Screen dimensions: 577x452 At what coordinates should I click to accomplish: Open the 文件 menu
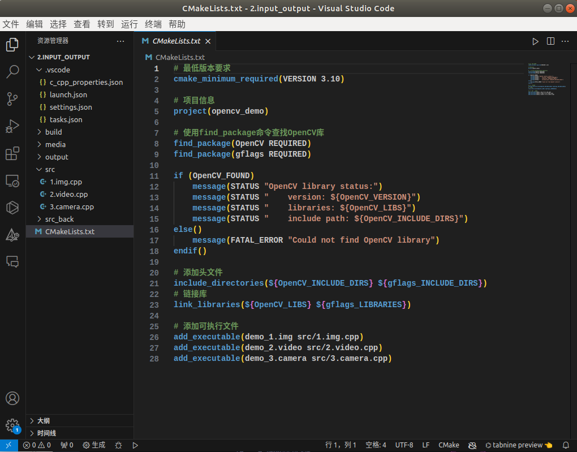[11, 24]
